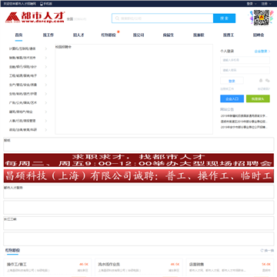The height and width of the screenshot is (277, 277).
Task: Open the 找公司 navigation tab
Action: [138, 35]
